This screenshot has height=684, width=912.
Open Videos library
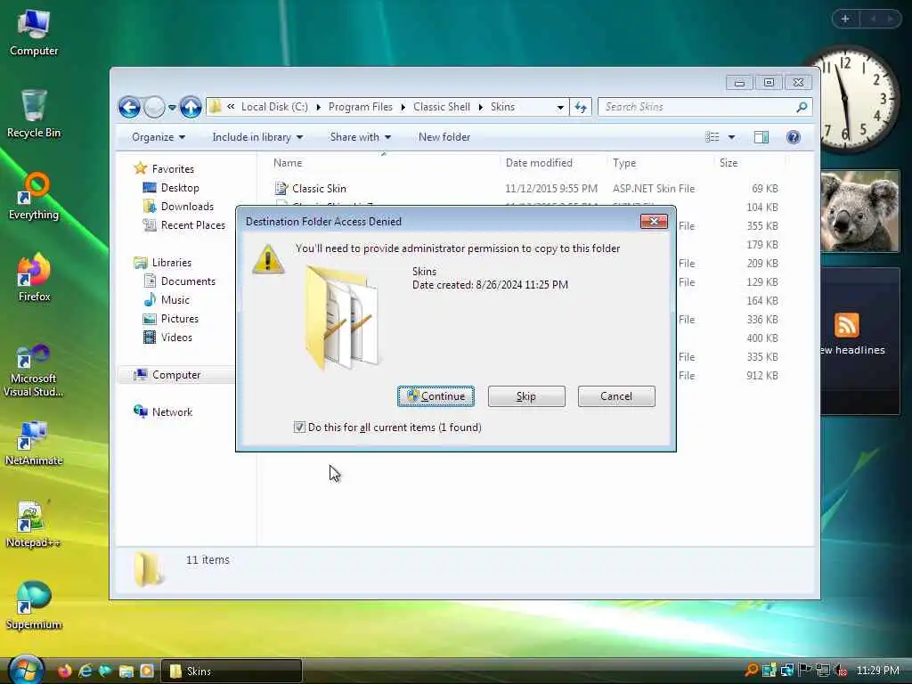pos(176,338)
